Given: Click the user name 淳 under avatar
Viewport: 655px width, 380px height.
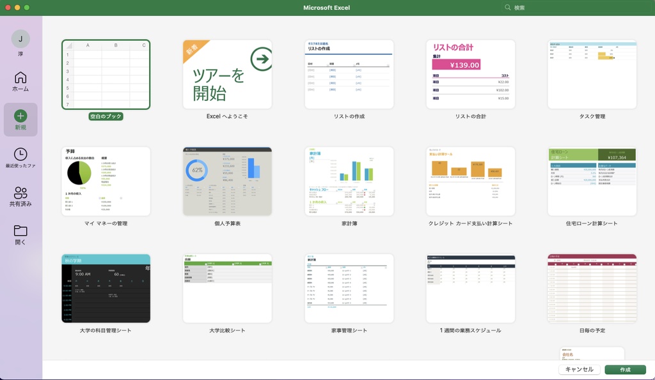Looking at the screenshot, I should [20, 54].
